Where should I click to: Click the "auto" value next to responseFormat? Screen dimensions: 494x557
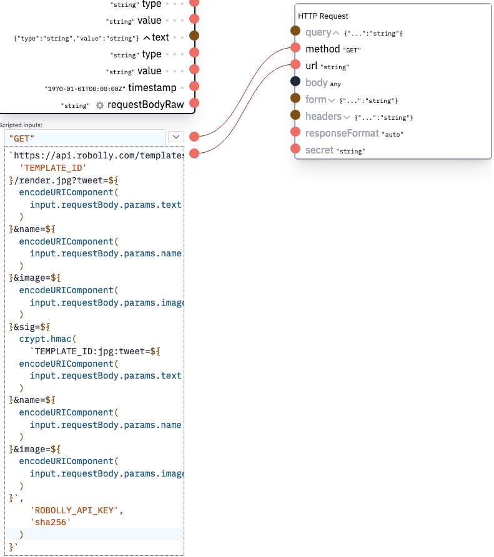(393, 134)
